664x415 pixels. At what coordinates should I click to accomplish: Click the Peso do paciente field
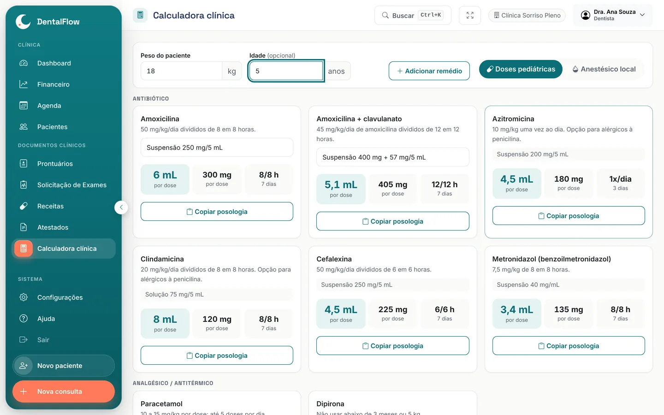[x=181, y=71]
